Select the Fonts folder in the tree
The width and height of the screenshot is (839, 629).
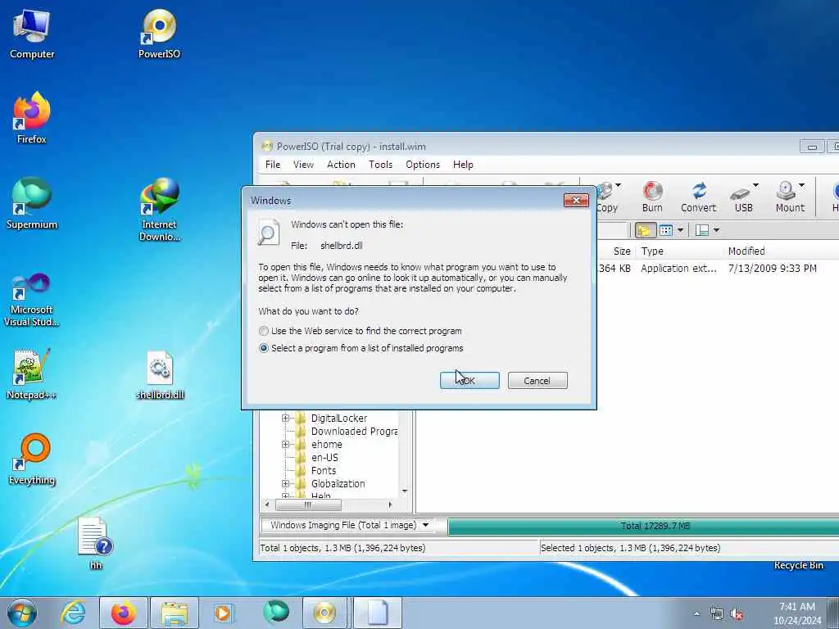pyautogui.click(x=323, y=471)
